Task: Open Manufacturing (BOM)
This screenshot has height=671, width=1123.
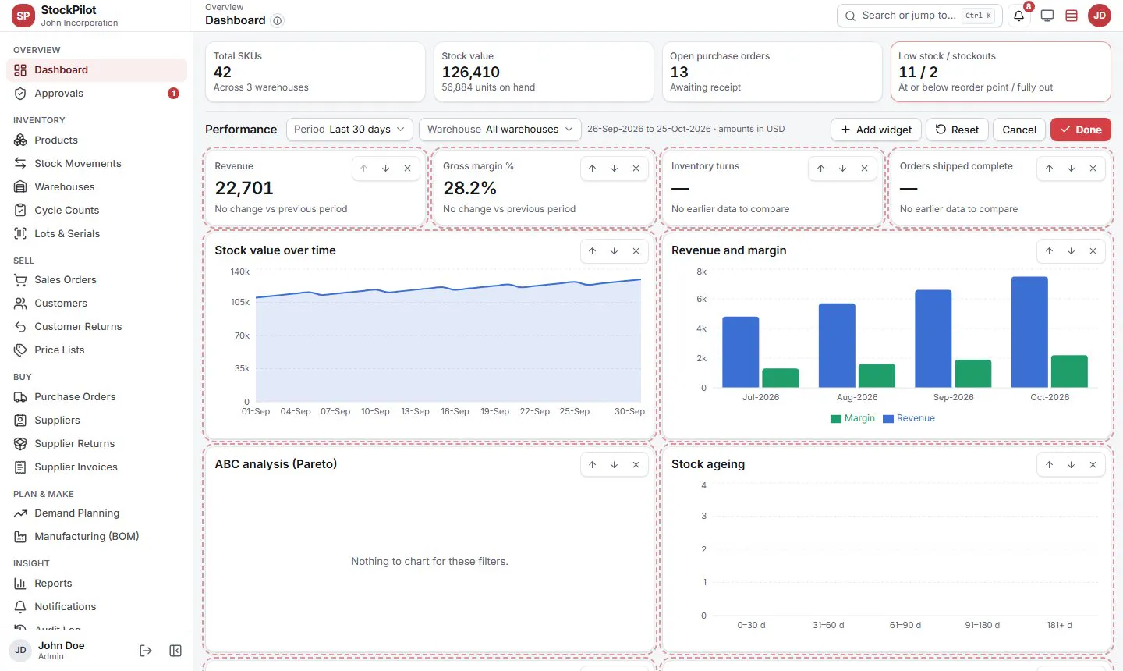Action: (97, 537)
